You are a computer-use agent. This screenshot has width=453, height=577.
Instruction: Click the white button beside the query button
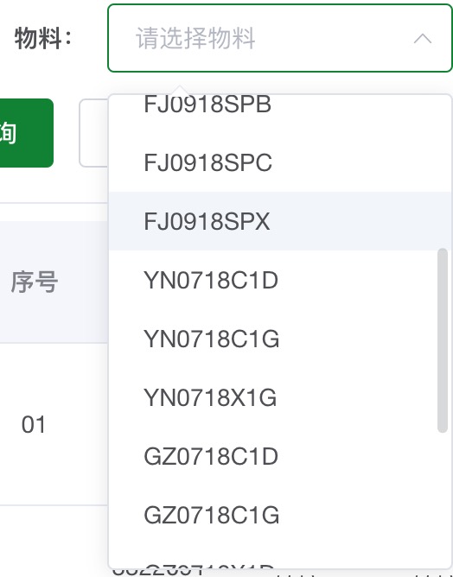(x=93, y=133)
